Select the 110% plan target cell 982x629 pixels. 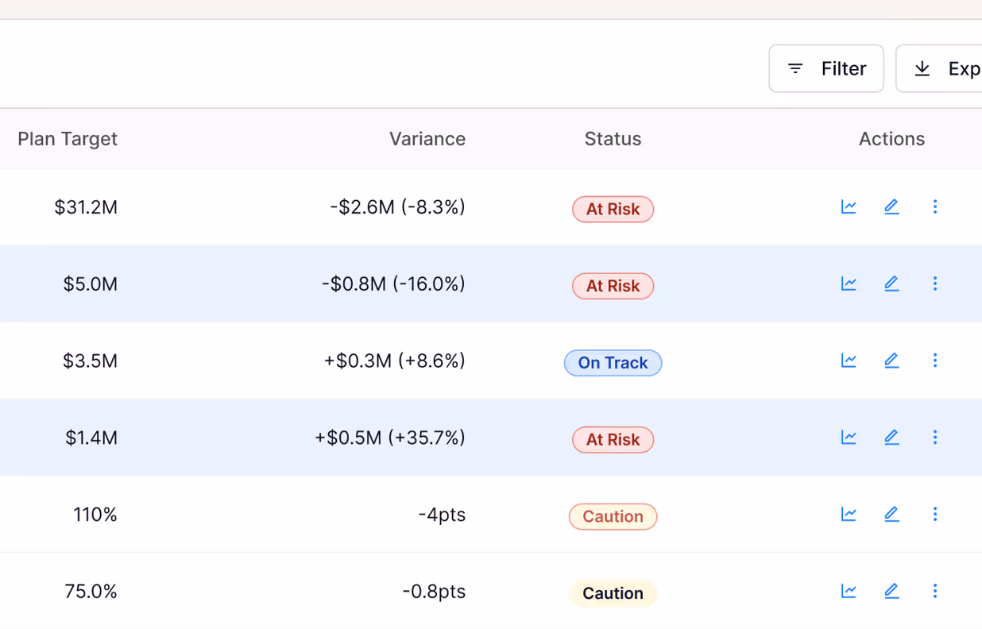[x=95, y=515]
